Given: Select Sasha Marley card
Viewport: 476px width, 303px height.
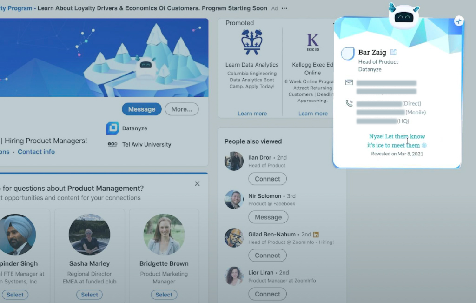Looking at the screenshot, I should (90, 295).
